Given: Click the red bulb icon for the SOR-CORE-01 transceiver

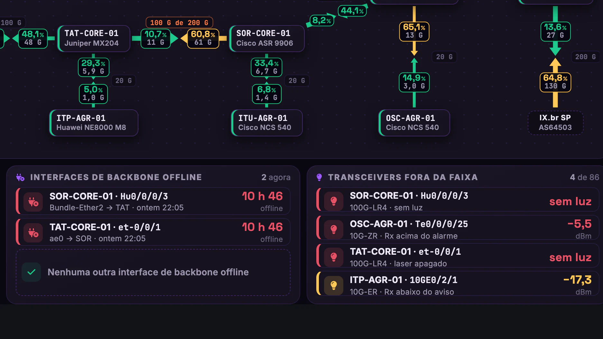Looking at the screenshot, I should (x=334, y=201).
